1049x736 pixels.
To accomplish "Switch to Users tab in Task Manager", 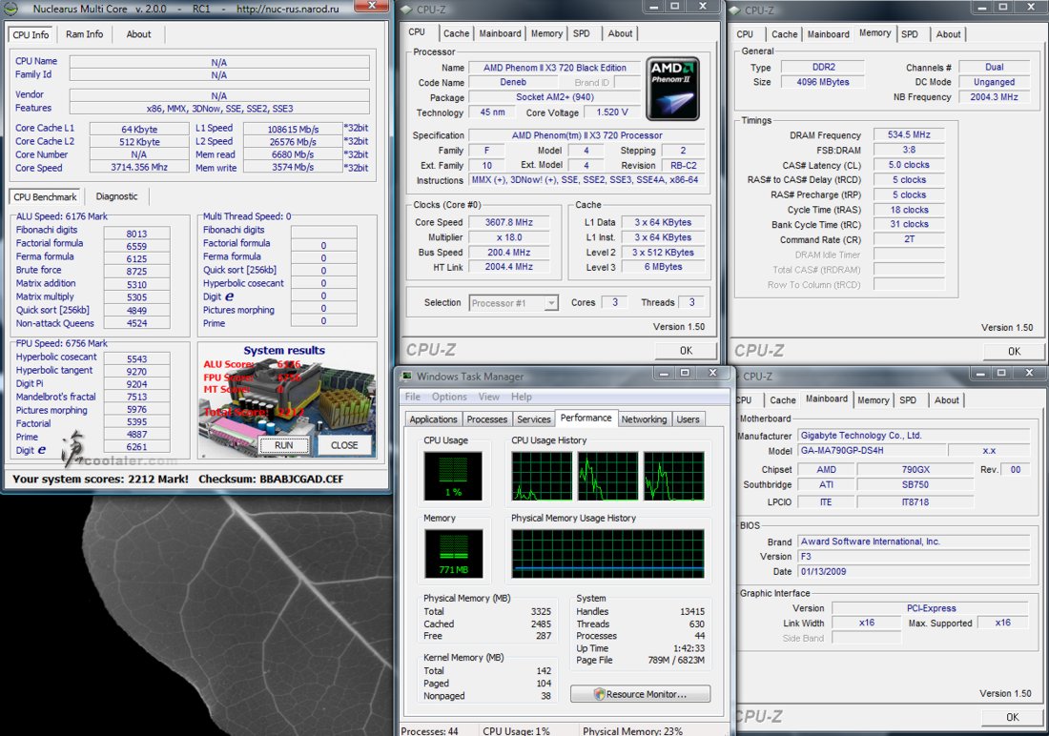I will click(688, 419).
